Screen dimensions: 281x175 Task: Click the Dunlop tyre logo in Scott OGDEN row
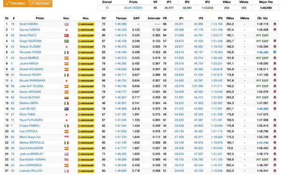[86, 24]
